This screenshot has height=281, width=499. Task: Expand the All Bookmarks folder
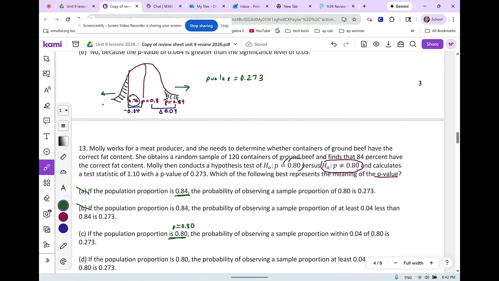coord(440,31)
